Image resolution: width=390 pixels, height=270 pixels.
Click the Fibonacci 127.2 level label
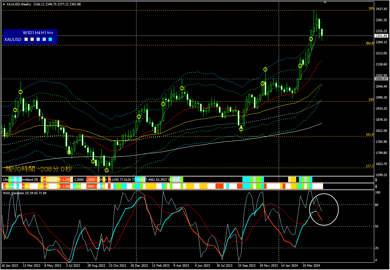369,166
